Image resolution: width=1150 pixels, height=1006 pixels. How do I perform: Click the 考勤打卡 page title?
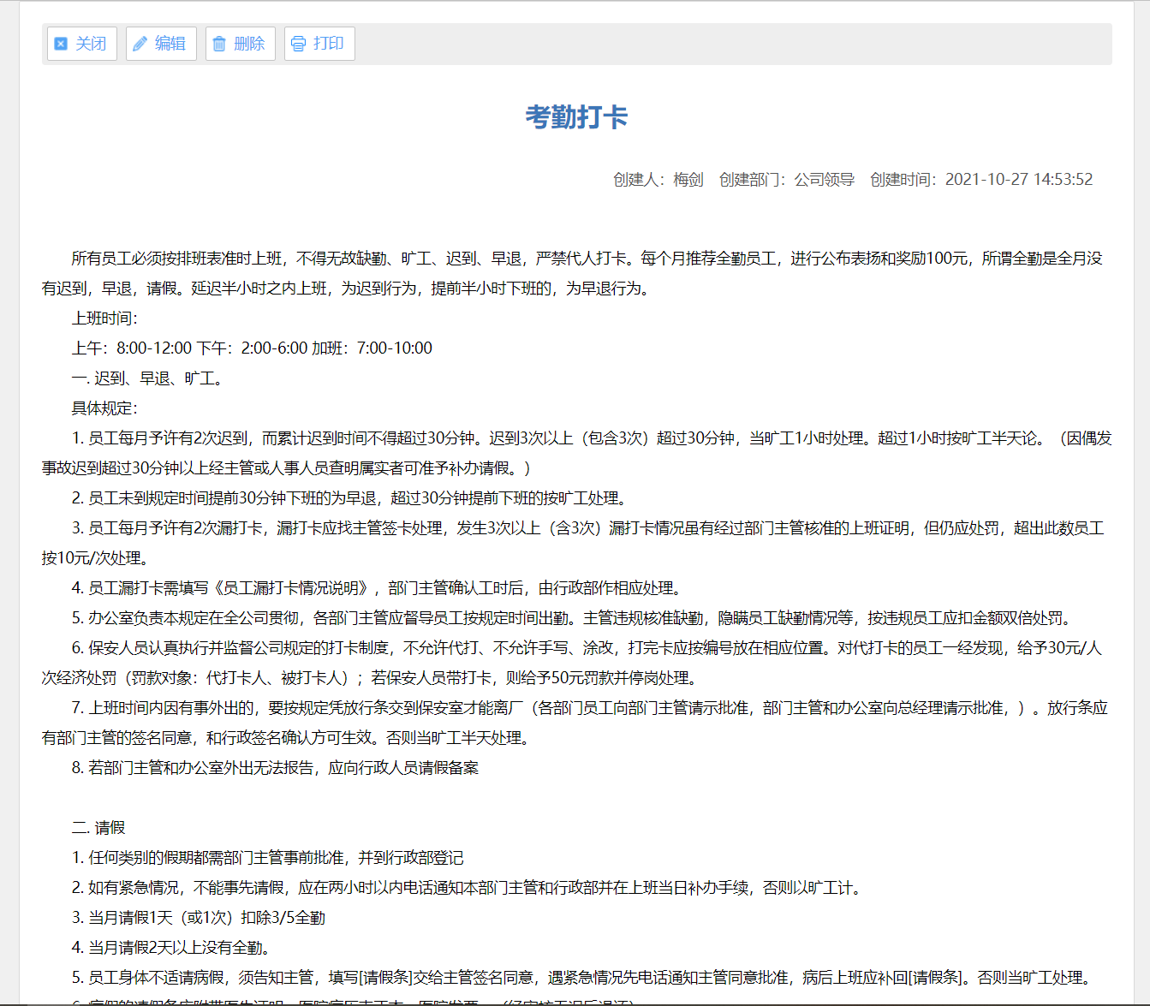(576, 117)
